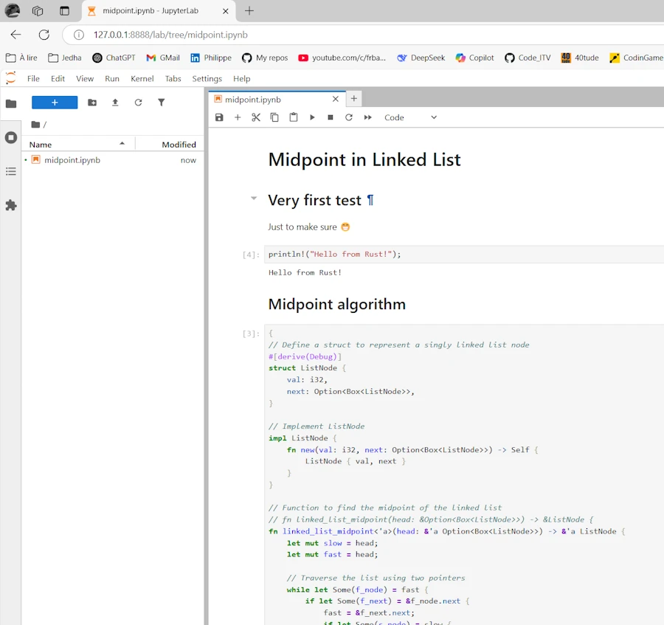Open the À lire bookmarks folder
Image resolution: width=664 pixels, height=625 pixels.
click(x=21, y=58)
